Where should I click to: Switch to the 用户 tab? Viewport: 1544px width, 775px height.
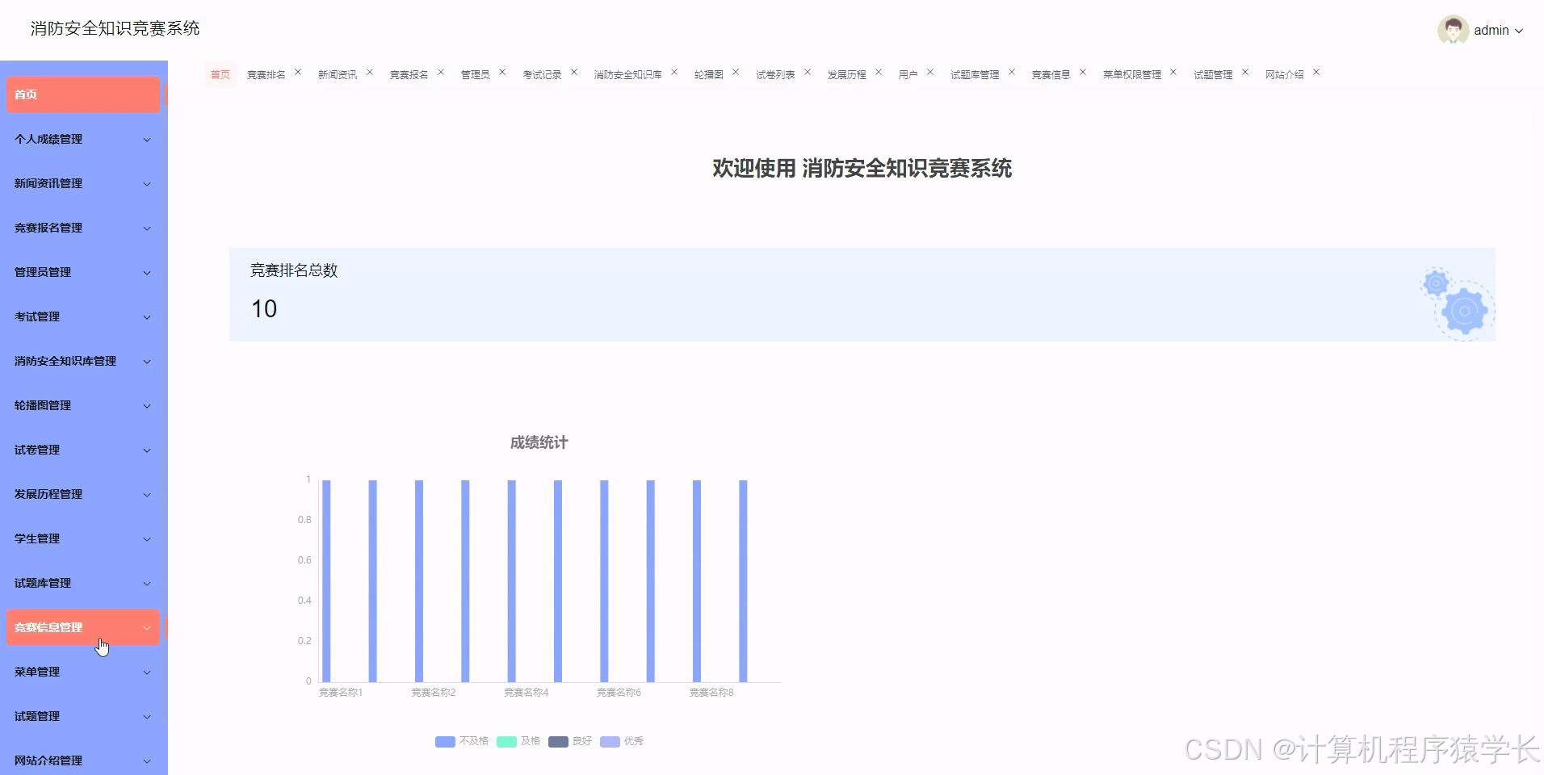908,74
